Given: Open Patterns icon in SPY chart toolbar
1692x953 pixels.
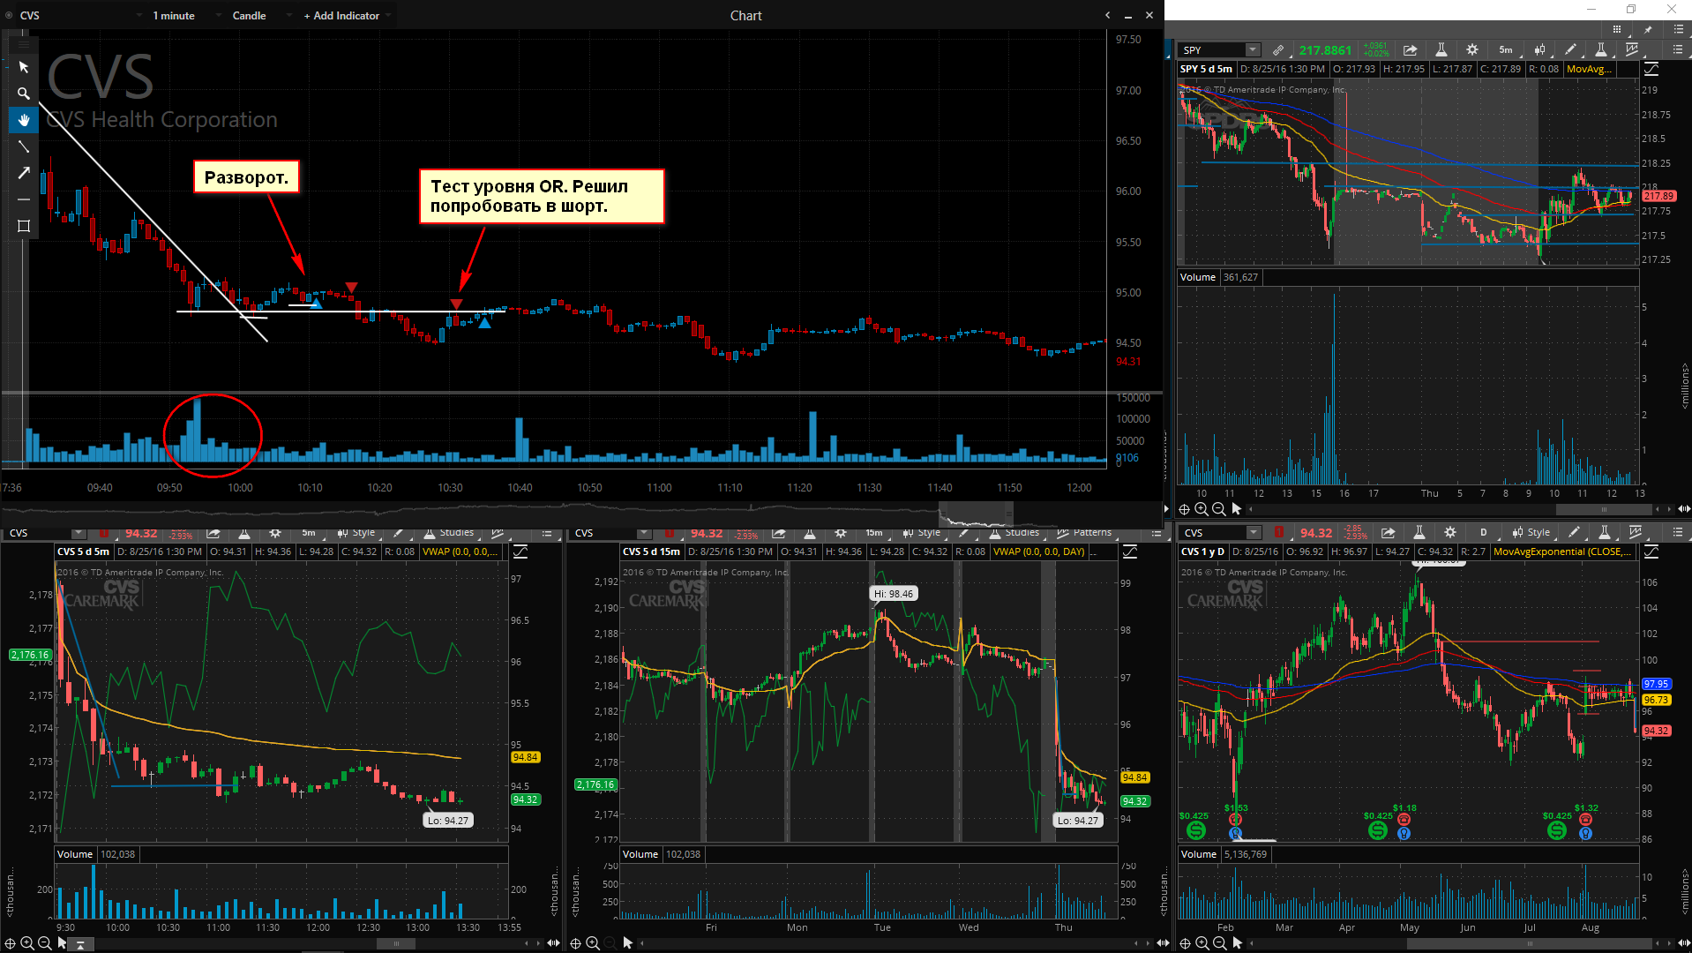Looking at the screenshot, I should (1632, 49).
